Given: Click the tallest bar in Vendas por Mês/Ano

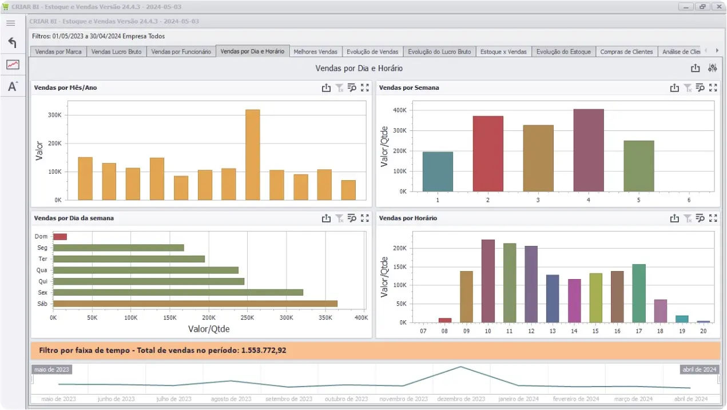Looking at the screenshot, I should [252, 154].
